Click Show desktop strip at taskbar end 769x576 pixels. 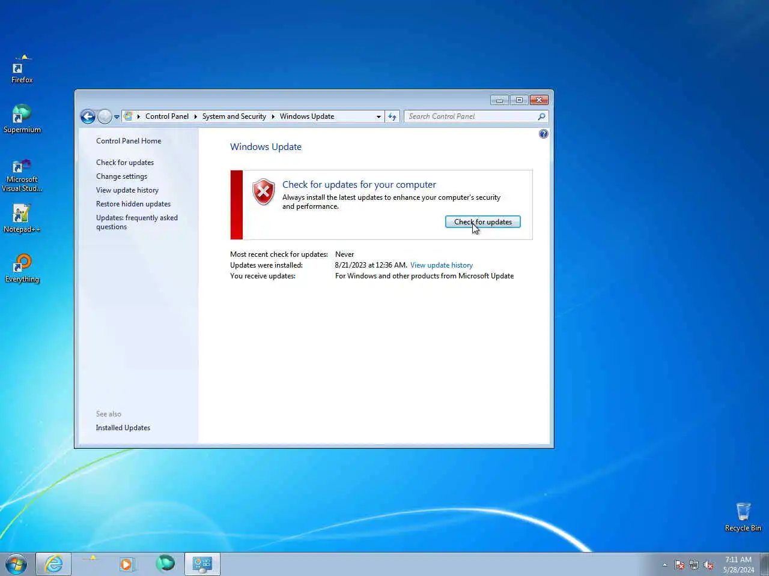[765, 564]
